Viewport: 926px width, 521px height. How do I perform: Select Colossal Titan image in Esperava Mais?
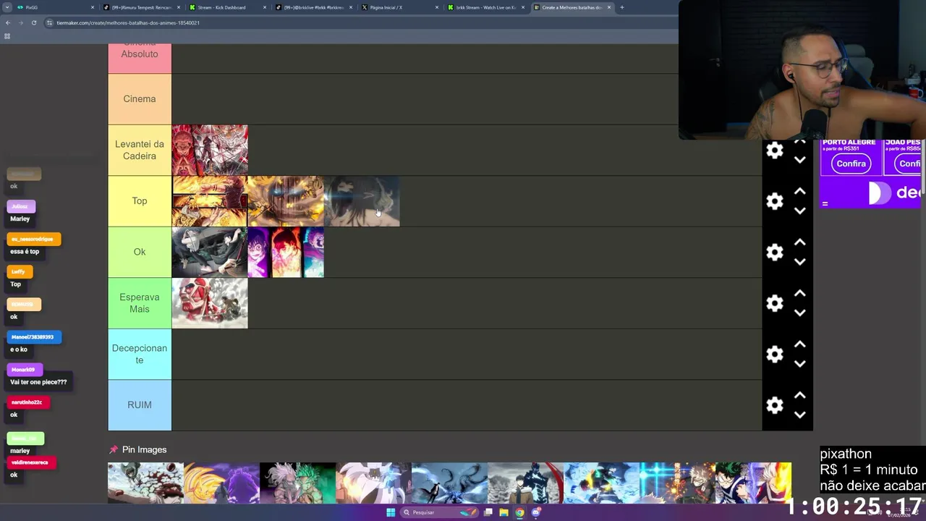click(x=210, y=303)
